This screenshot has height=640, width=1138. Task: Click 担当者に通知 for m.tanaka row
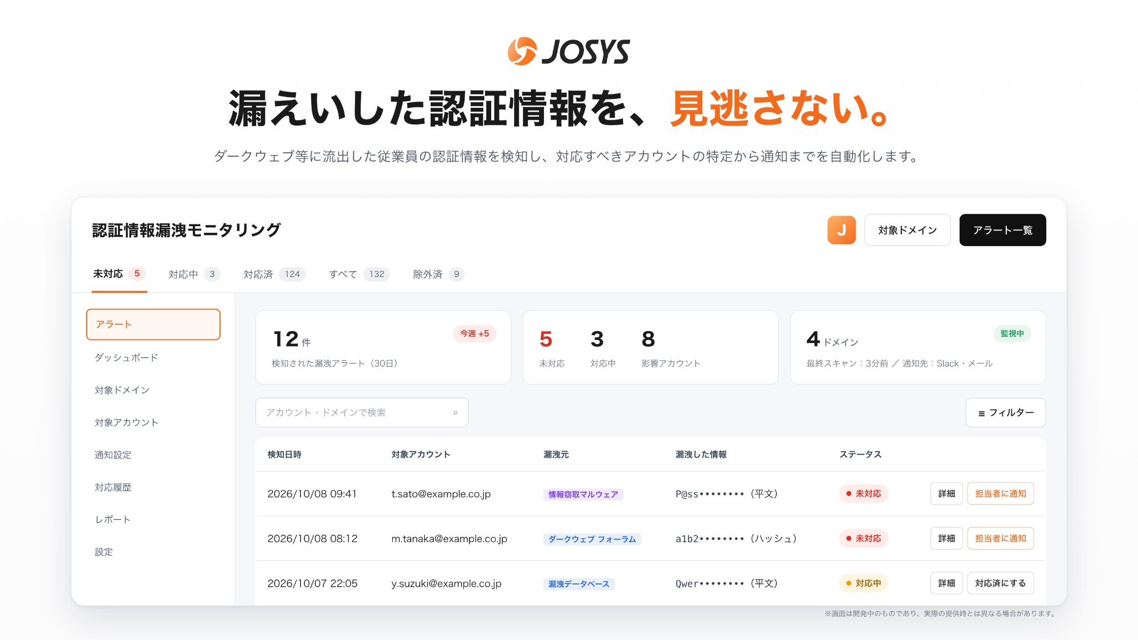1001,538
